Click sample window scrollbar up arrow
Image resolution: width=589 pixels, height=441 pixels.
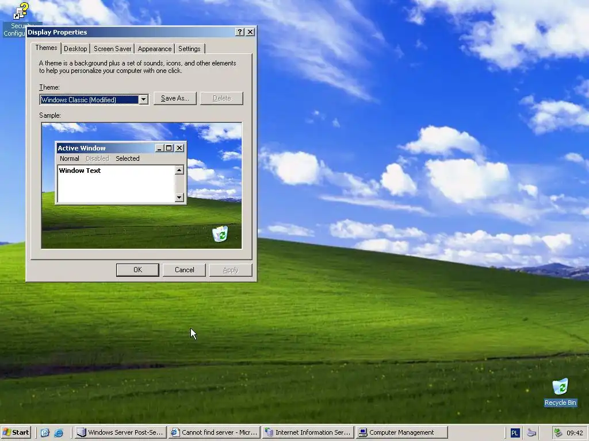(179, 170)
